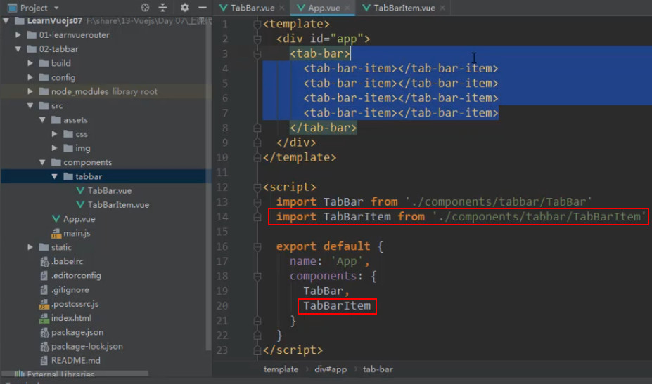Select TabBar.vue in project tree

pos(109,190)
